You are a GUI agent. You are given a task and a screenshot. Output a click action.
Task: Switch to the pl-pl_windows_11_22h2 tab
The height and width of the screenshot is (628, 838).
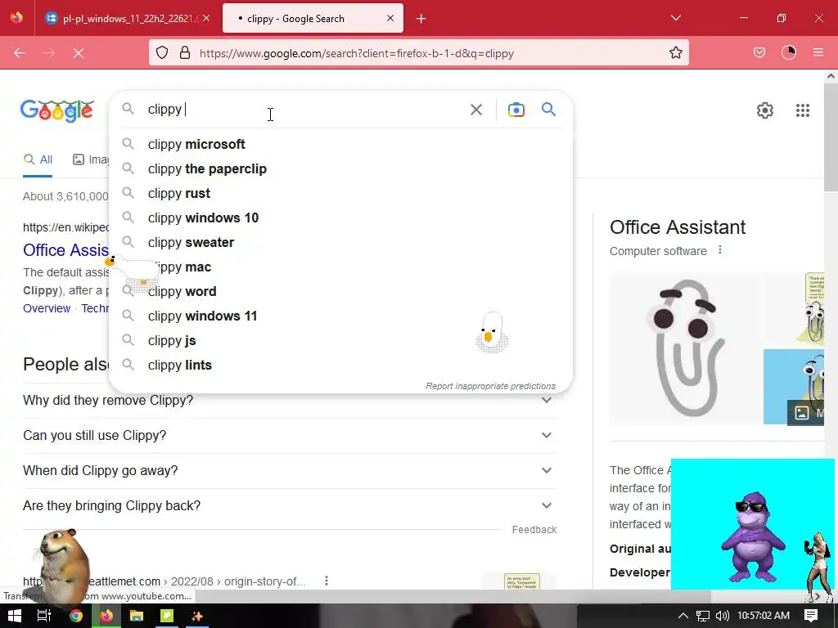pyautogui.click(x=127, y=18)
